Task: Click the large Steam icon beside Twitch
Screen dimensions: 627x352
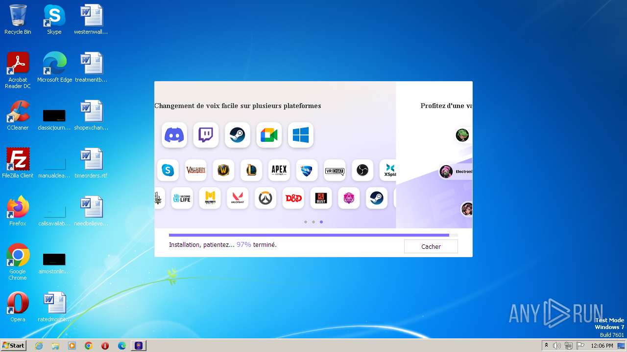Action: tap(238, 135)
